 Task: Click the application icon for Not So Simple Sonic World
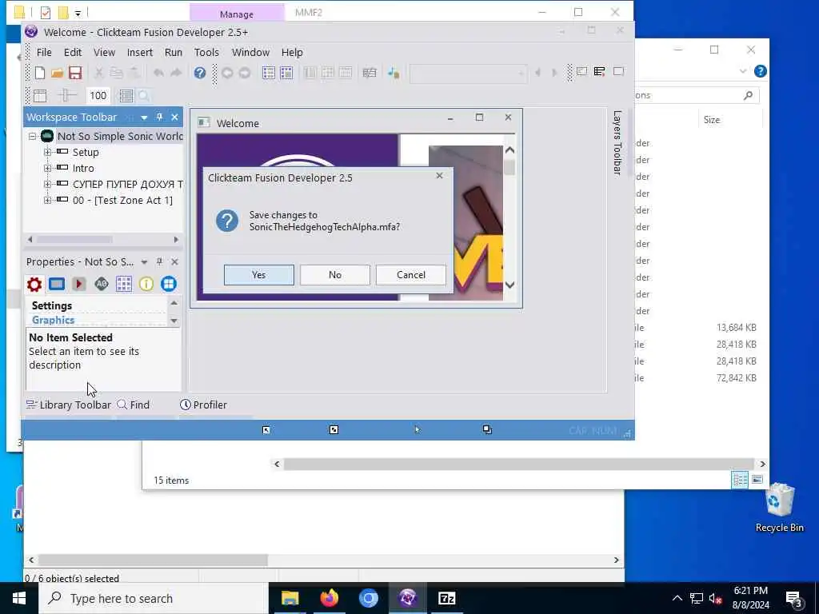[x=47, y=136]
